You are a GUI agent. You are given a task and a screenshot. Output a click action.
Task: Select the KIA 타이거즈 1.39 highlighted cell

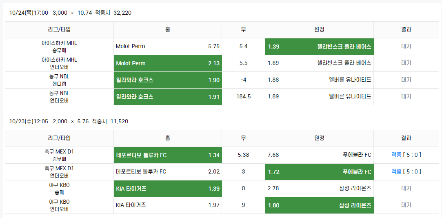(168, 188)
